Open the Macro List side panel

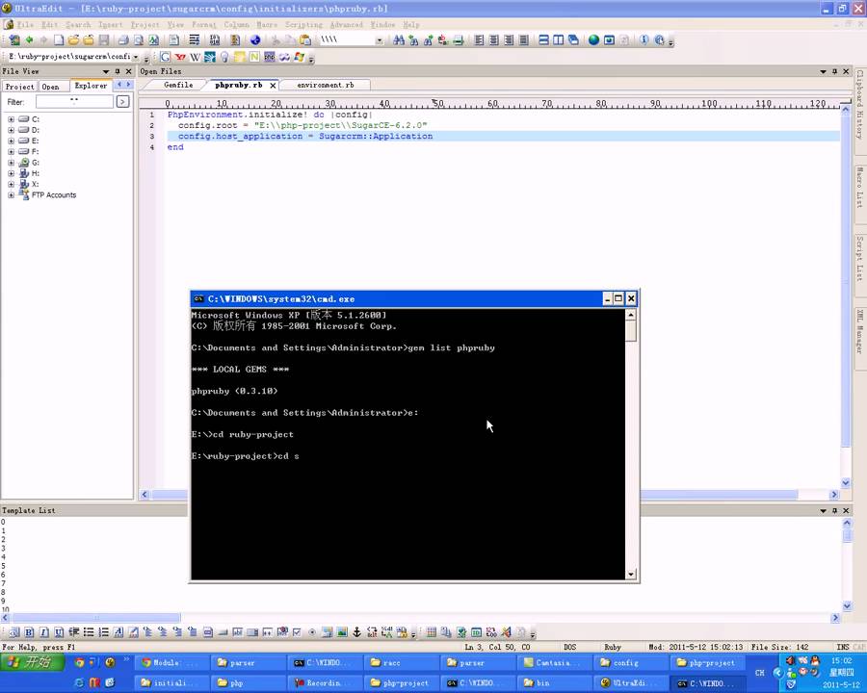[x=860, y=188]
